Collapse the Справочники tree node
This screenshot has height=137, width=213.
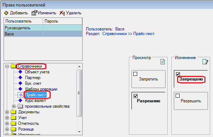coord(7,66)
